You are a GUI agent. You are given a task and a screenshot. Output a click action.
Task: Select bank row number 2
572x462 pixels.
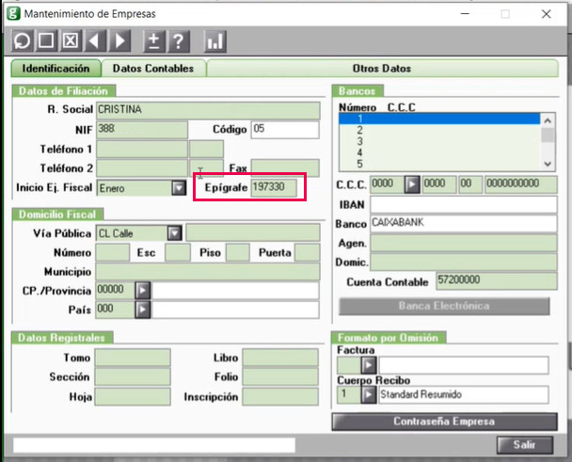pyautogui.click(x=439, y=130)
